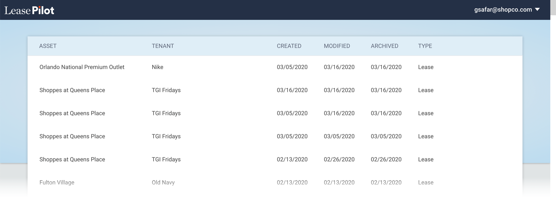Open the gsafar@shopco.com user menu
Screen dimensions: 556x197
click(503, 10)
